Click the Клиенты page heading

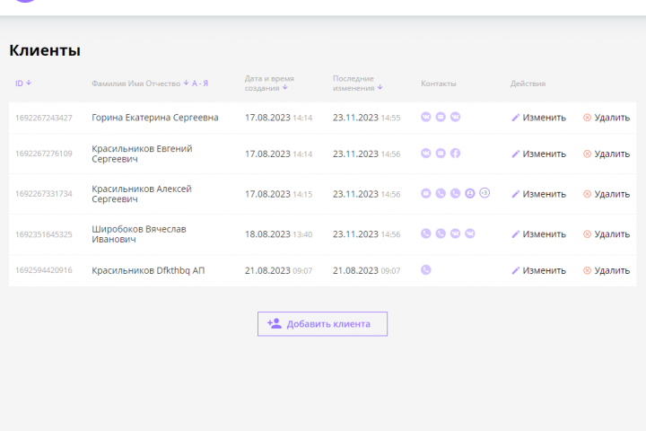pos(45,50)
